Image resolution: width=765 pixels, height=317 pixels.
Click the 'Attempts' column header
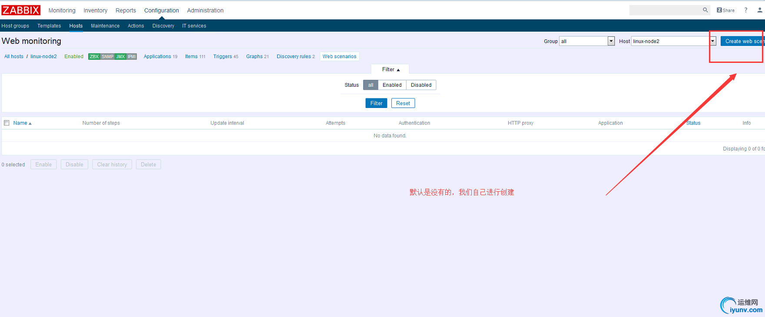(335, 123)
